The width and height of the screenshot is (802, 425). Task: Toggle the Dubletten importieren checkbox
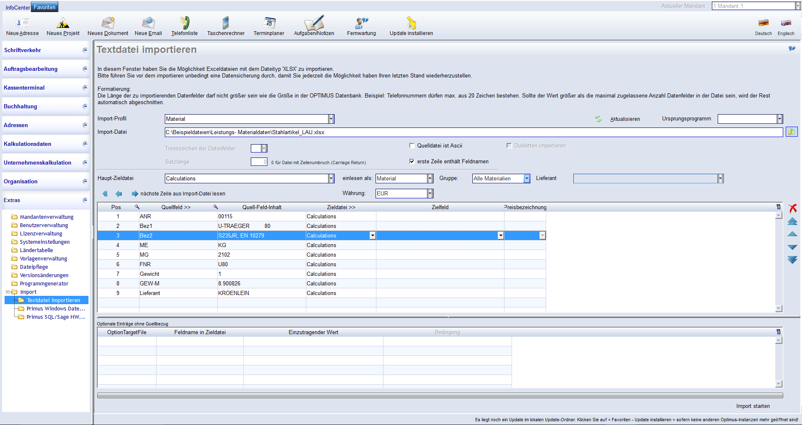pos(509,146)
